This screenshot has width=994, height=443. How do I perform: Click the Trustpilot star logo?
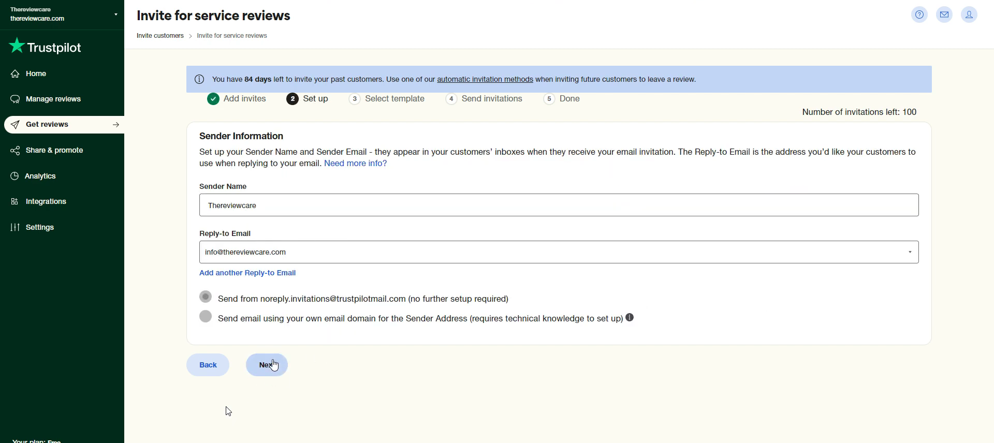click(17, 46)
